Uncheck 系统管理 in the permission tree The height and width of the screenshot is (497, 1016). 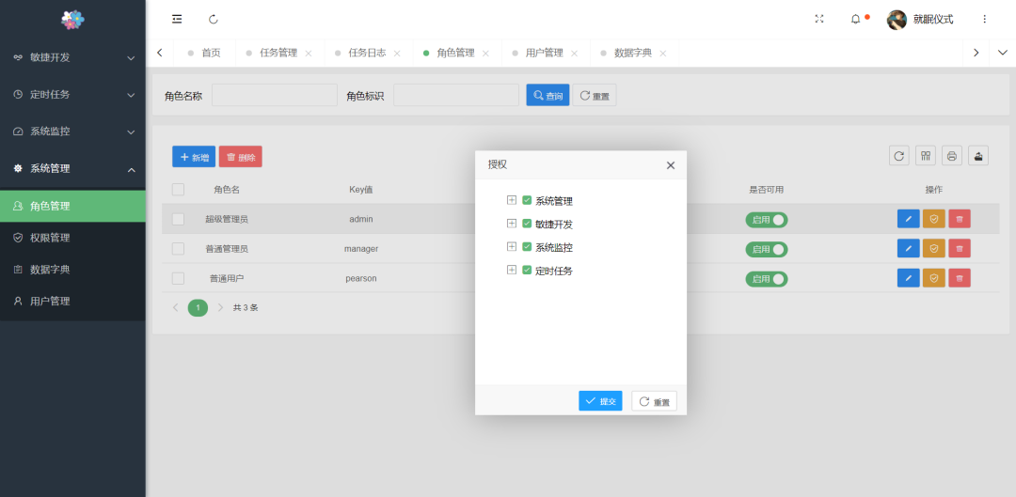(x=527, y=201)
